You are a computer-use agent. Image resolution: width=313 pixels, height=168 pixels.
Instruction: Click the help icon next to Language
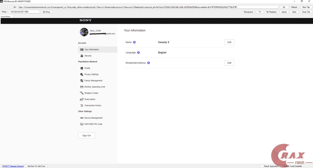(x=138, y=53)
